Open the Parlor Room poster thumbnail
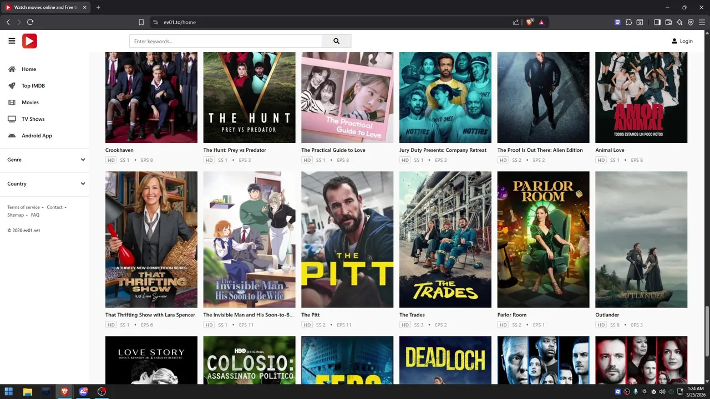710x399 pixels. click(x=544, y=239)
